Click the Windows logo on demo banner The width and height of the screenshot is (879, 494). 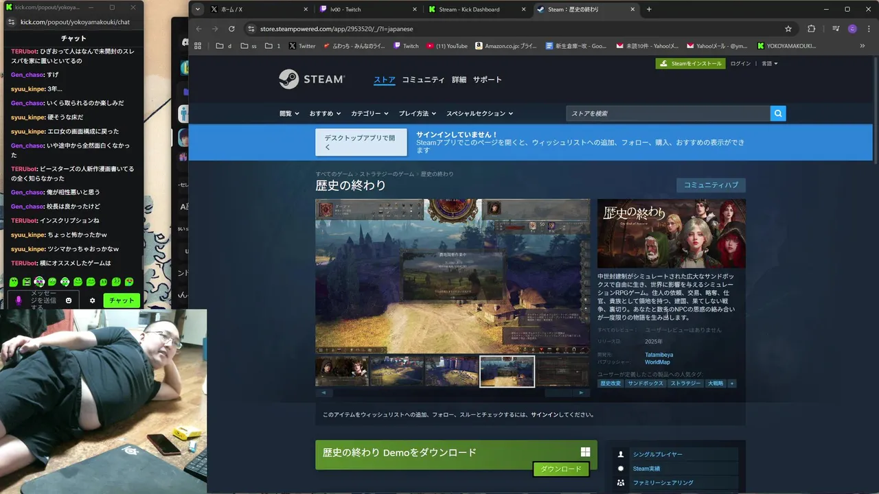[x=585, y=452]
